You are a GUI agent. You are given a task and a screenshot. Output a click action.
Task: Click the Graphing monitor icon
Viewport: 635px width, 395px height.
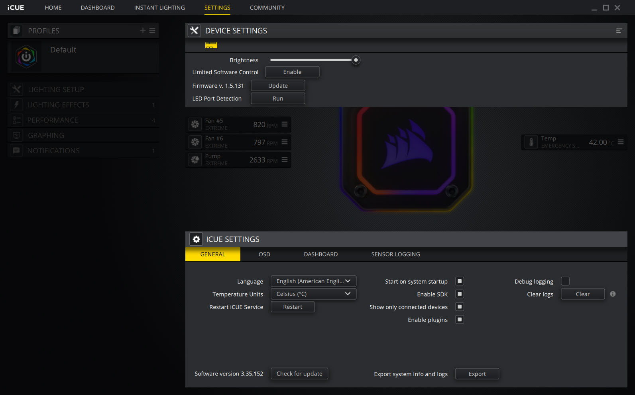tap(16, 135)
